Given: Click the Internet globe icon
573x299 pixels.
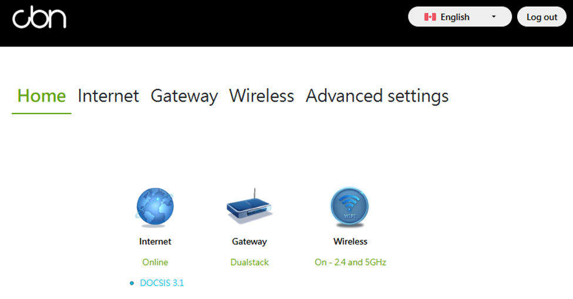Looking at the screenshot, I should (155, 207).
